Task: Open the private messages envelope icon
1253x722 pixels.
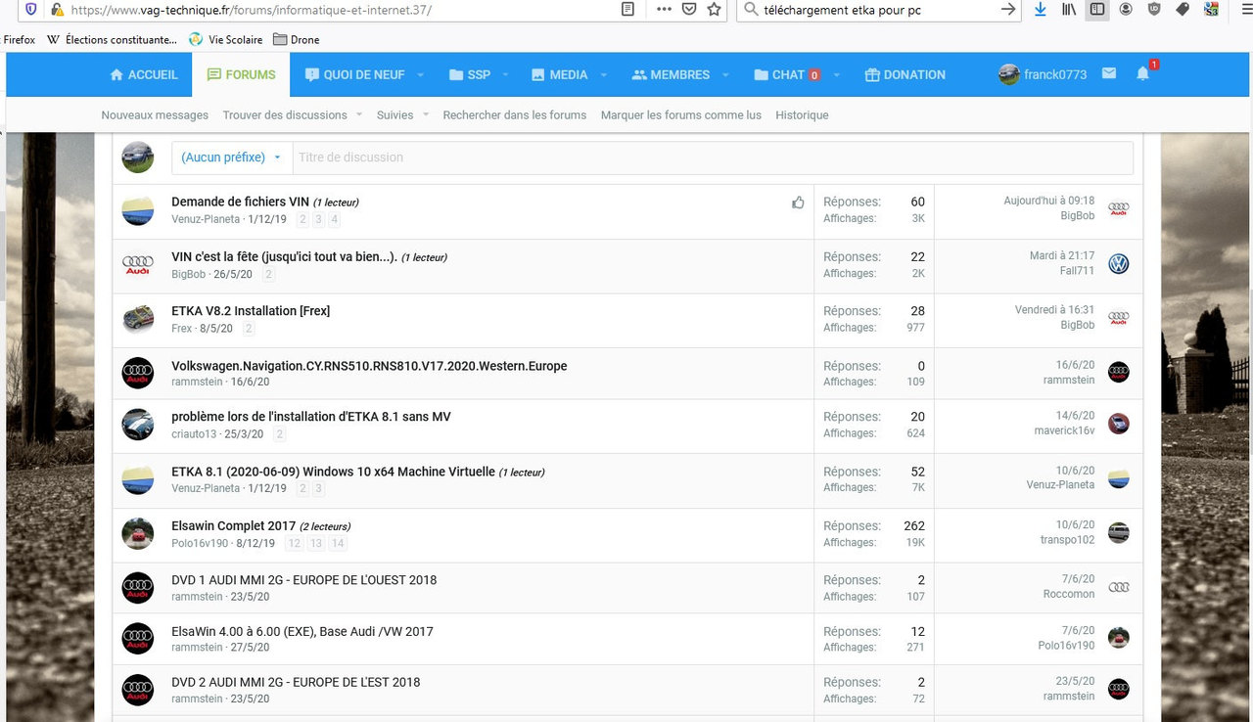Action: 1109,74
